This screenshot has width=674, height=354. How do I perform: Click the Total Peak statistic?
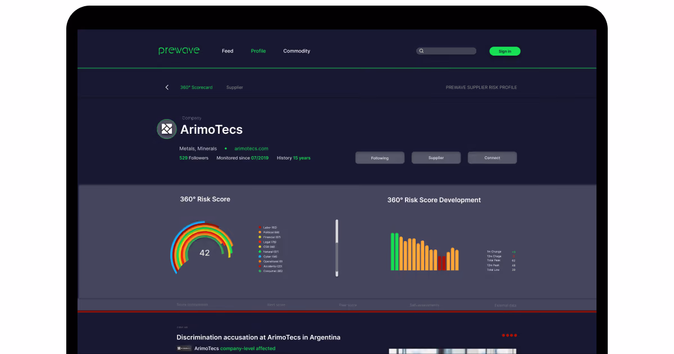click(x=501, y=261)
